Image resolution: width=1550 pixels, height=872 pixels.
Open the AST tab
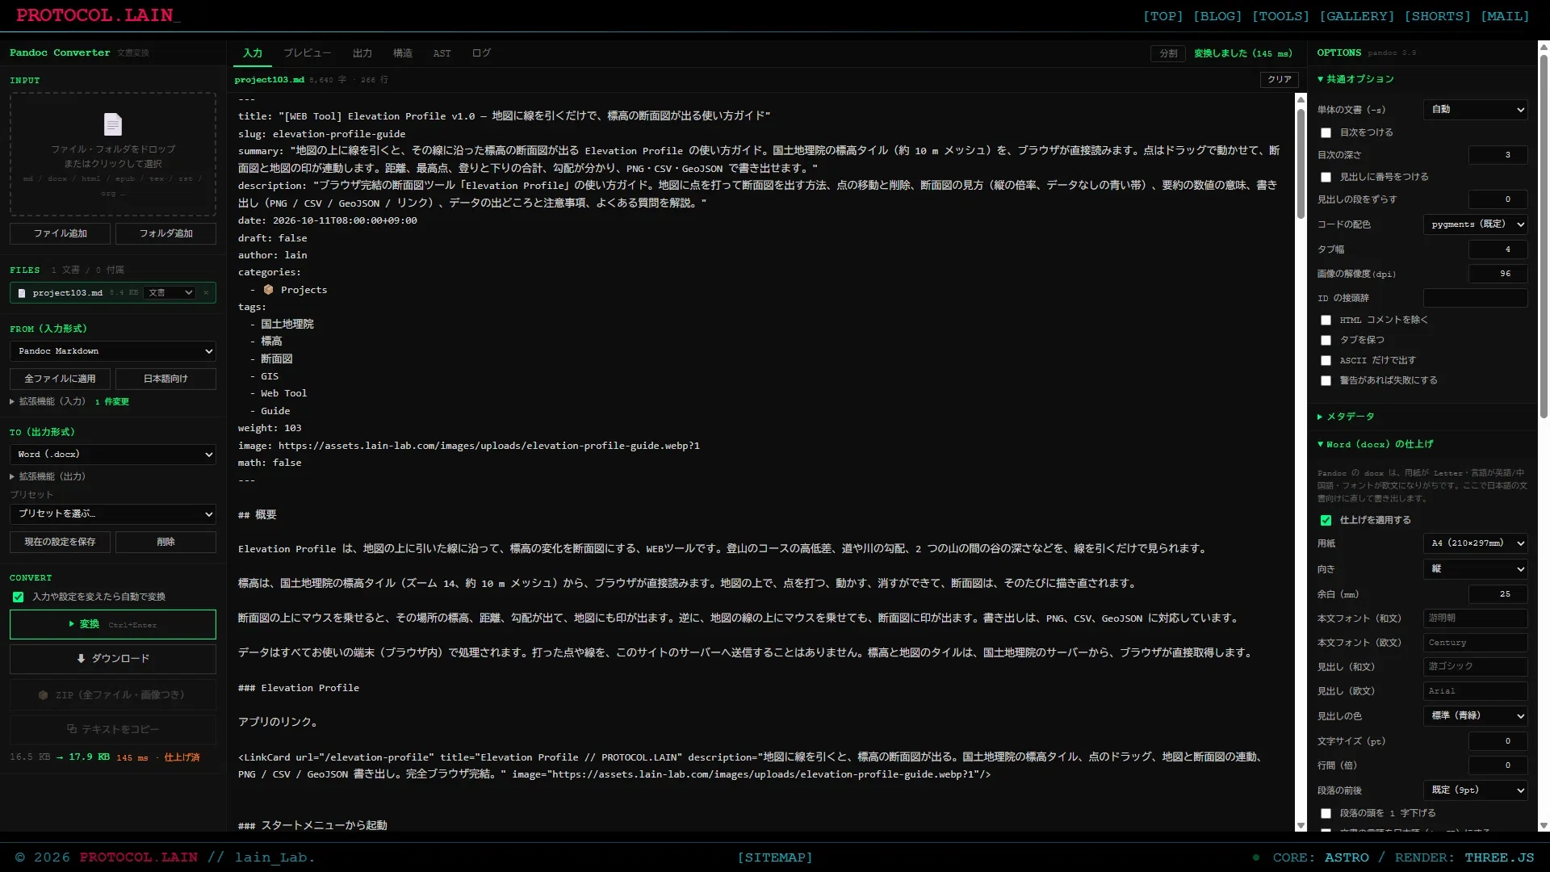[442, 53]
